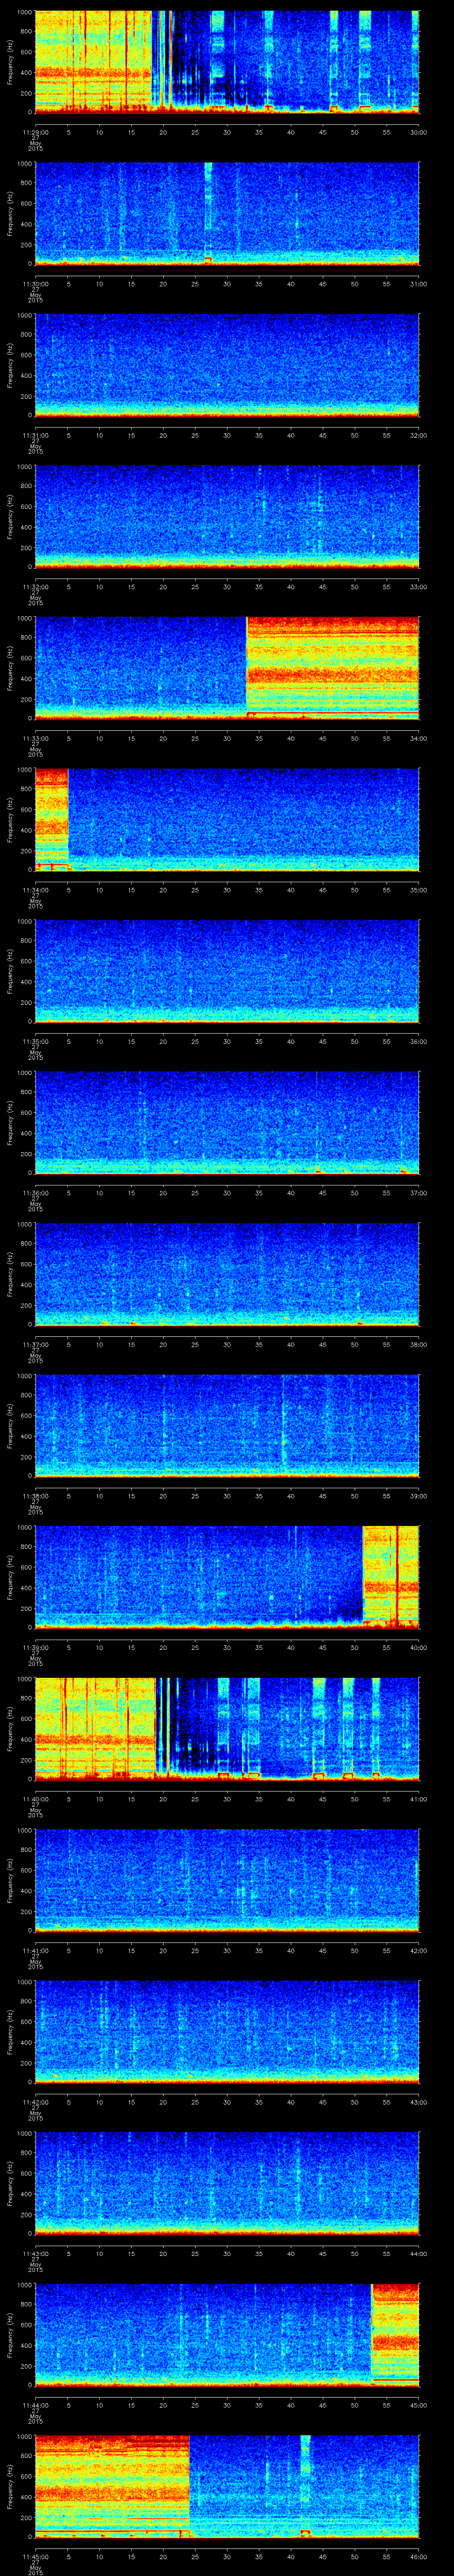Click the '11:35:00' time axis label
This screenshot has width=454, height=2576.
(x=35, y=1042)
